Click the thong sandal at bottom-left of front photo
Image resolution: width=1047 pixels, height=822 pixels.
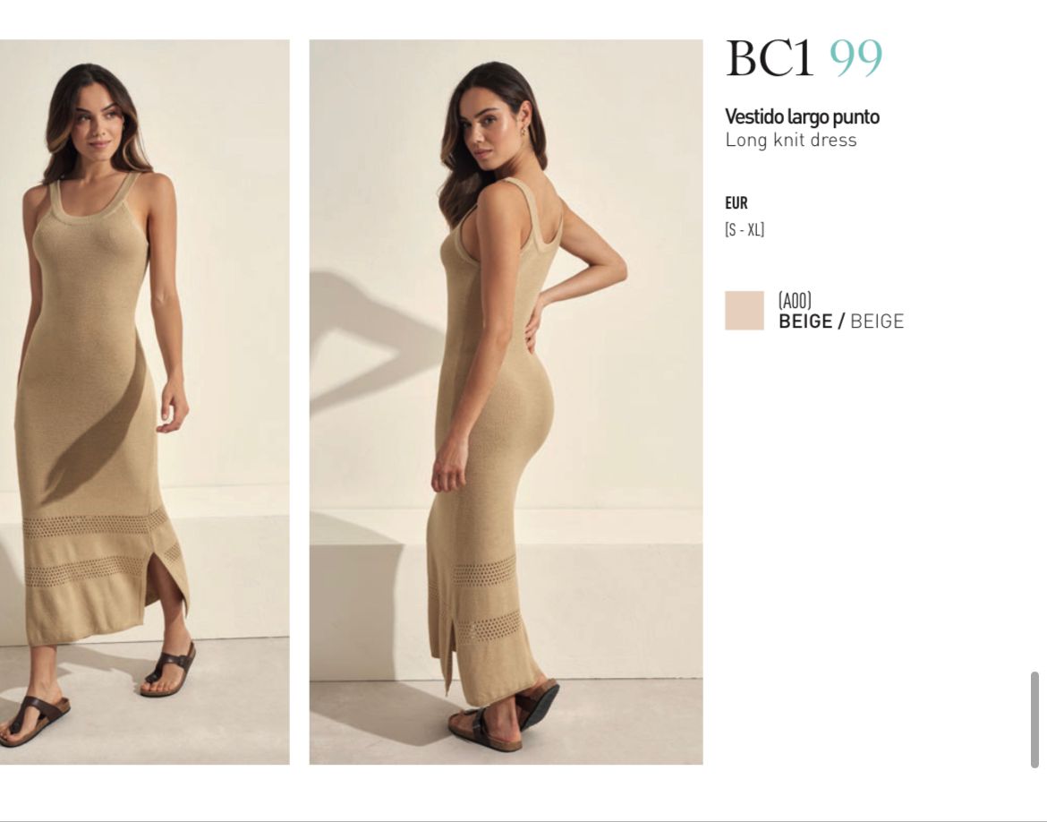(x=33, y=720)
